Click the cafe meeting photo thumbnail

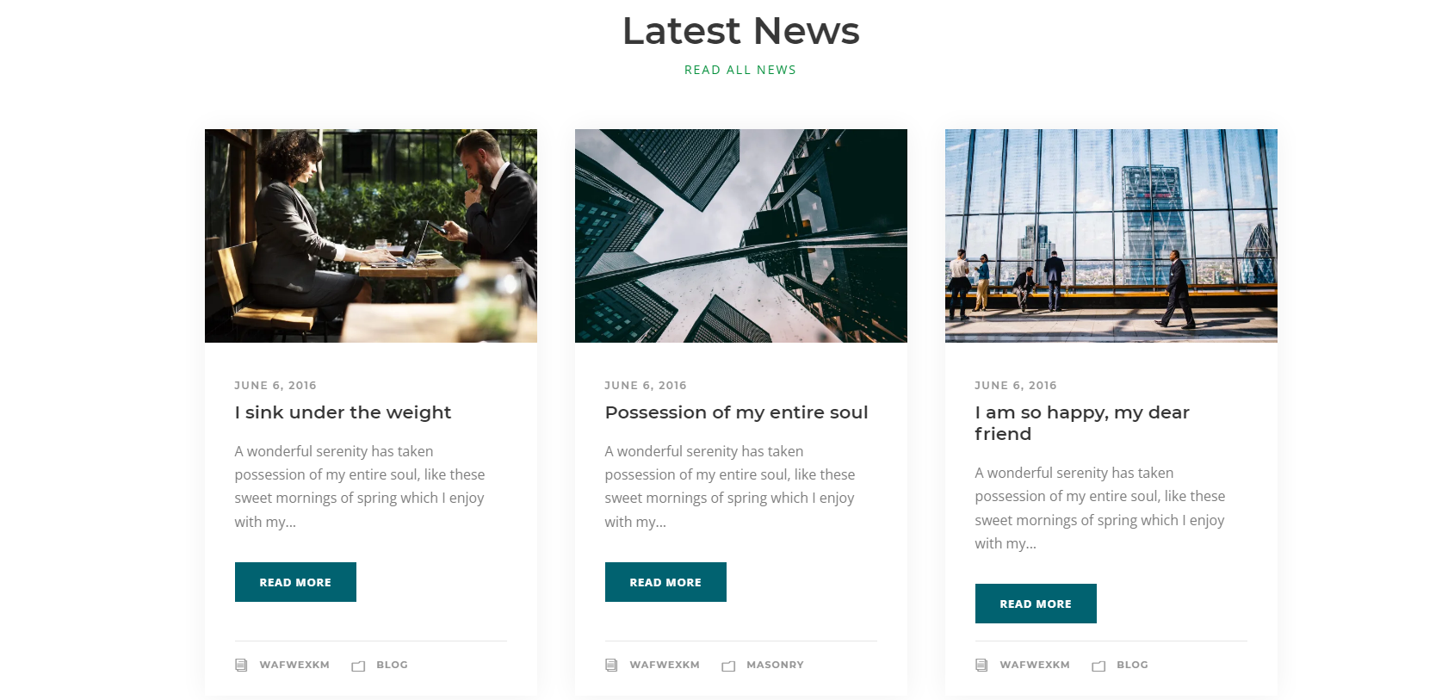[371, 236]
